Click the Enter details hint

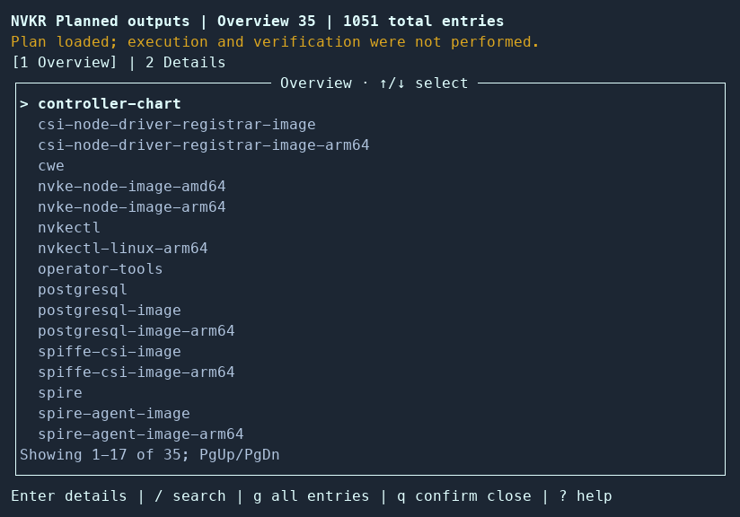69,495
